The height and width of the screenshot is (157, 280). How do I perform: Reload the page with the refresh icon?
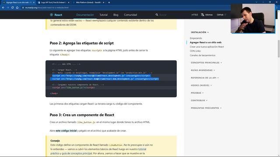(x=12, y=8)
